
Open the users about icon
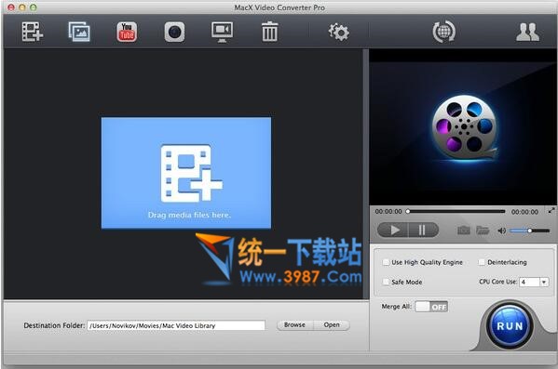[x=527, y=32]
